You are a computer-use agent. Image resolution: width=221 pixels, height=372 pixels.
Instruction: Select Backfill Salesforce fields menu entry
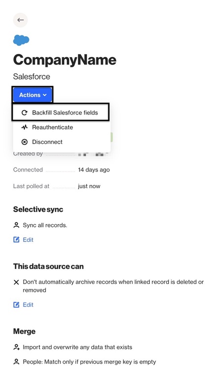61,113
